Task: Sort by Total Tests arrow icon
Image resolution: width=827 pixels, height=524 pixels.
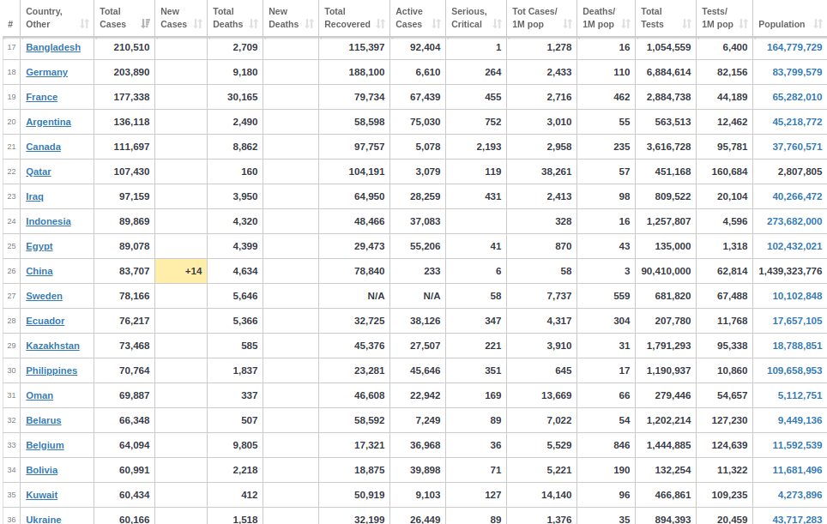Action: 686,24
